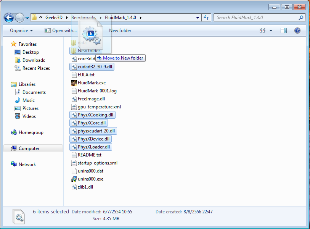This screenshot has width=310, height=229.
Task: Select Libraries in the navigation pane
Action: pos(27,84)
